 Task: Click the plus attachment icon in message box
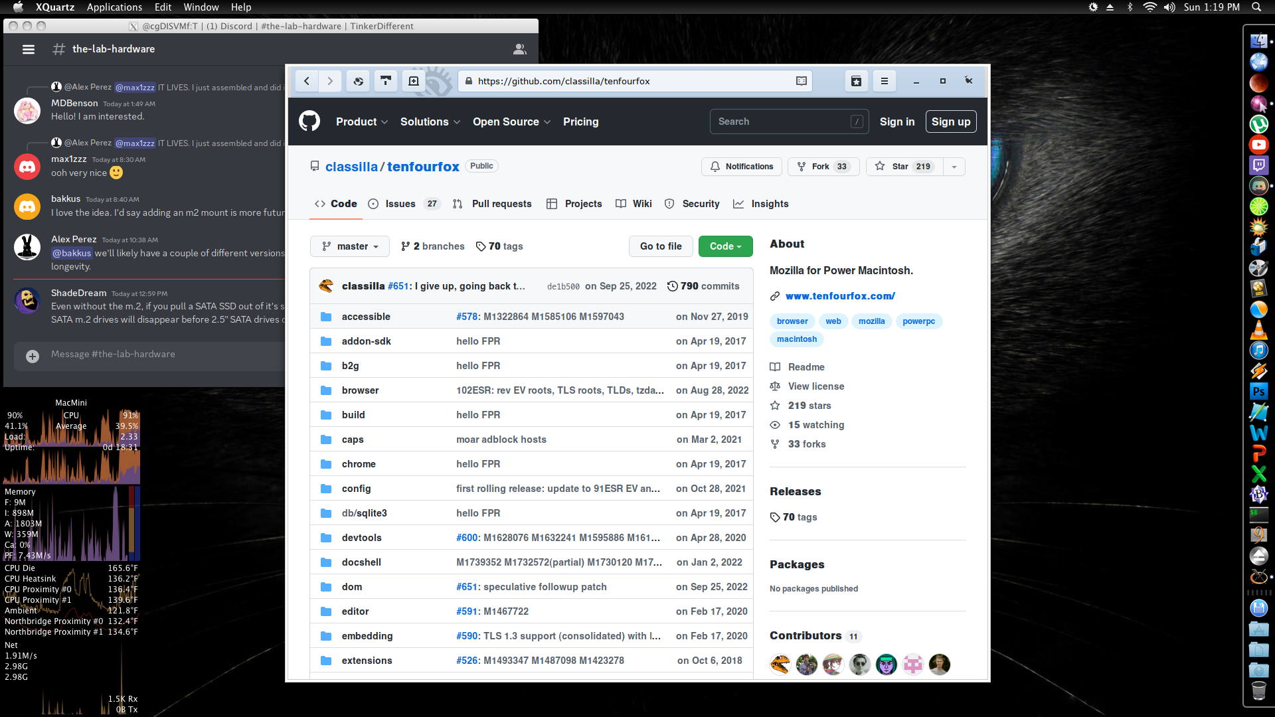click(32, 356)
